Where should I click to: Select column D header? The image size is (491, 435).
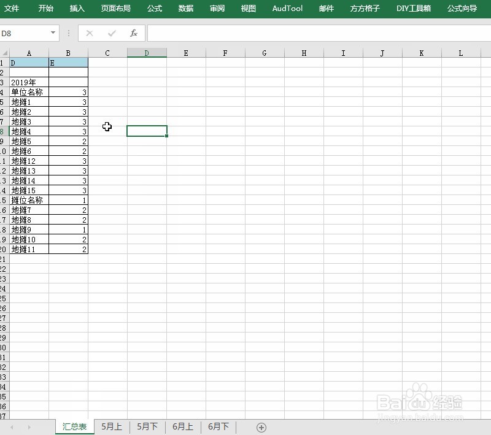[147, 53]
